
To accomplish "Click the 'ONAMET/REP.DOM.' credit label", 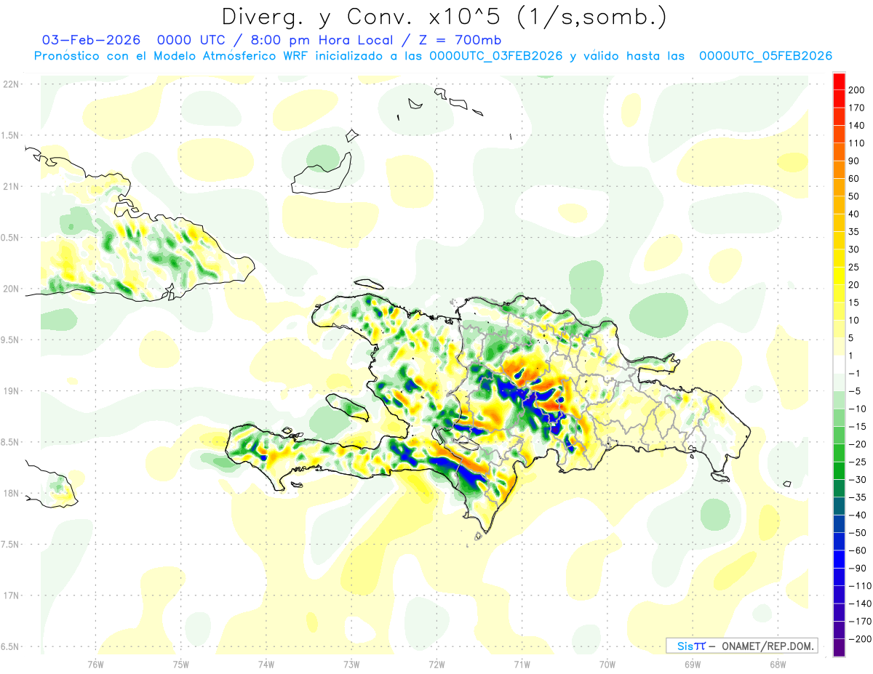I will [x=768, y=646].
